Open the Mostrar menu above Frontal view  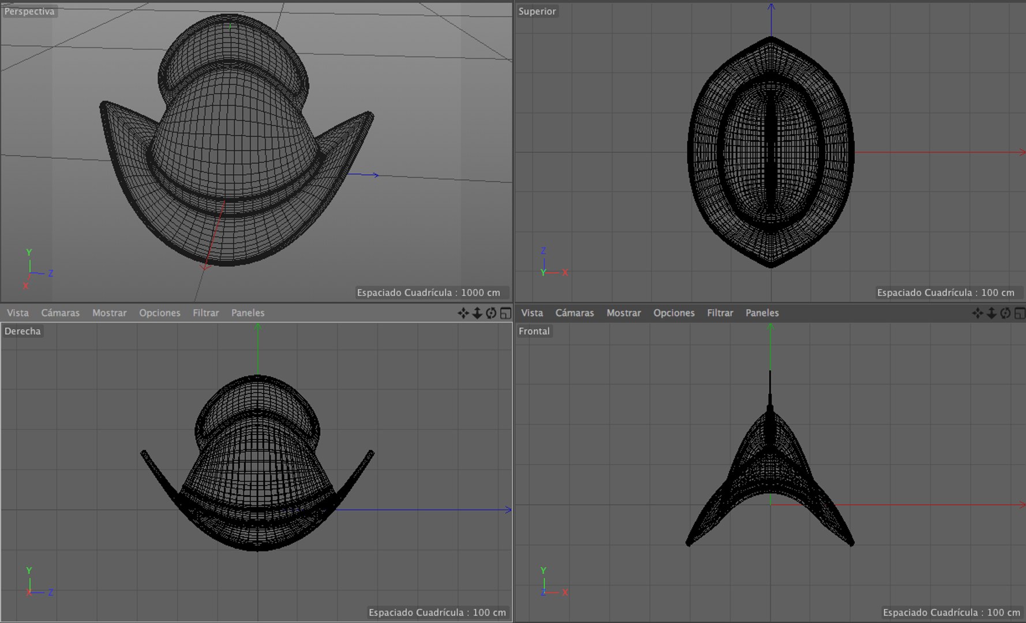pos(624,313)
